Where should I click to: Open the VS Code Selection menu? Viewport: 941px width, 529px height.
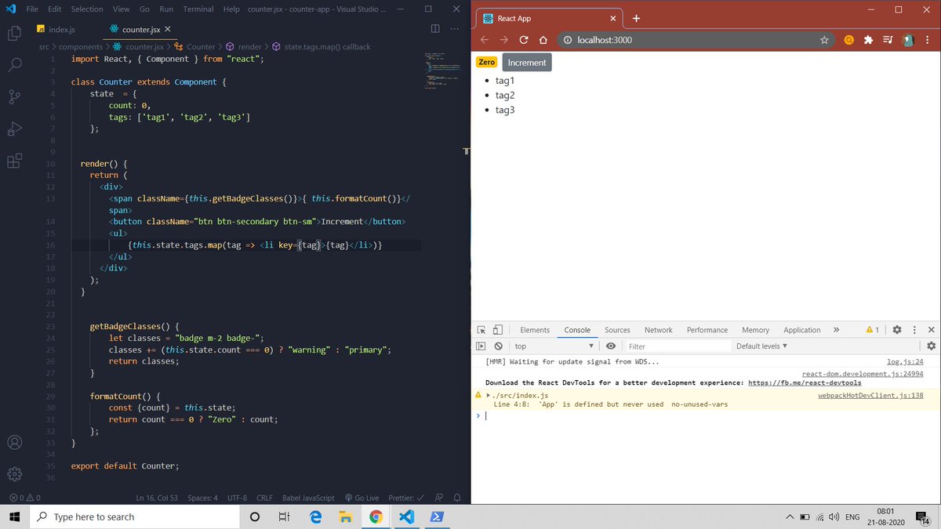tap(86, 9)
